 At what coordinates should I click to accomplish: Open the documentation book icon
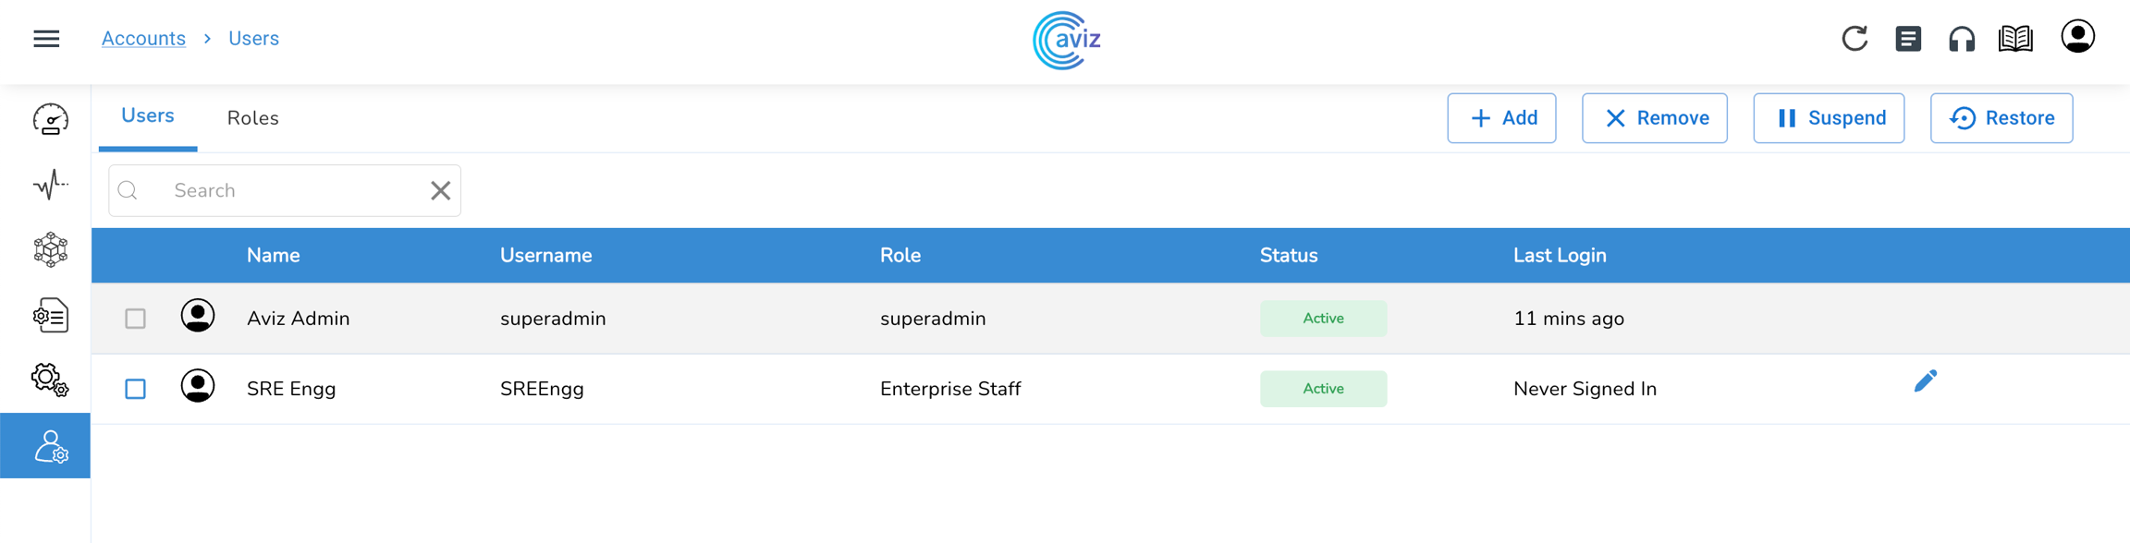point(2015,39)
